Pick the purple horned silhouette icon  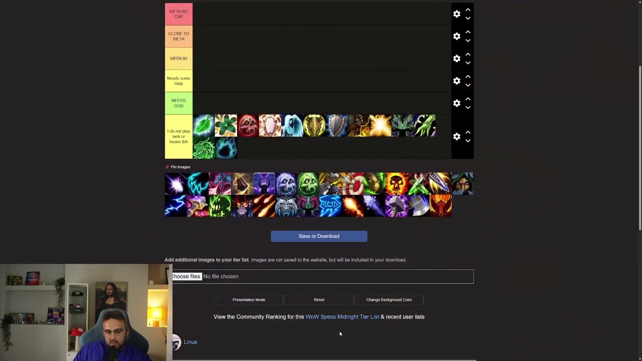[x=264, y=184]
